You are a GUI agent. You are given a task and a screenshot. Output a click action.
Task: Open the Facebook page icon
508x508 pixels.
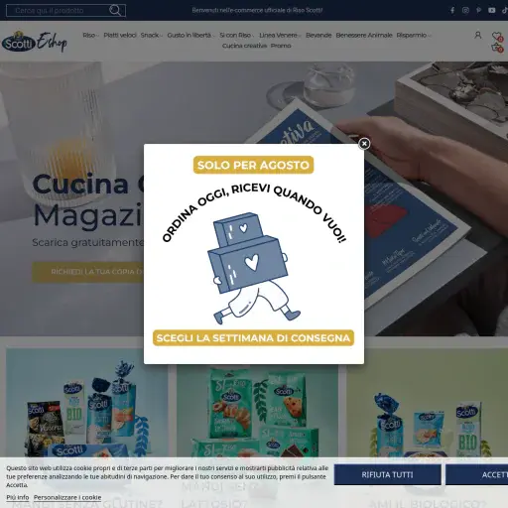(x=452, y=10)
